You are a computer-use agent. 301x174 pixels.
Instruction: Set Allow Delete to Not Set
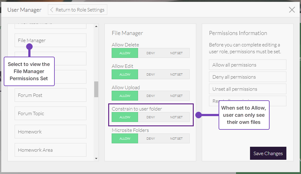[x=176, y=53]
